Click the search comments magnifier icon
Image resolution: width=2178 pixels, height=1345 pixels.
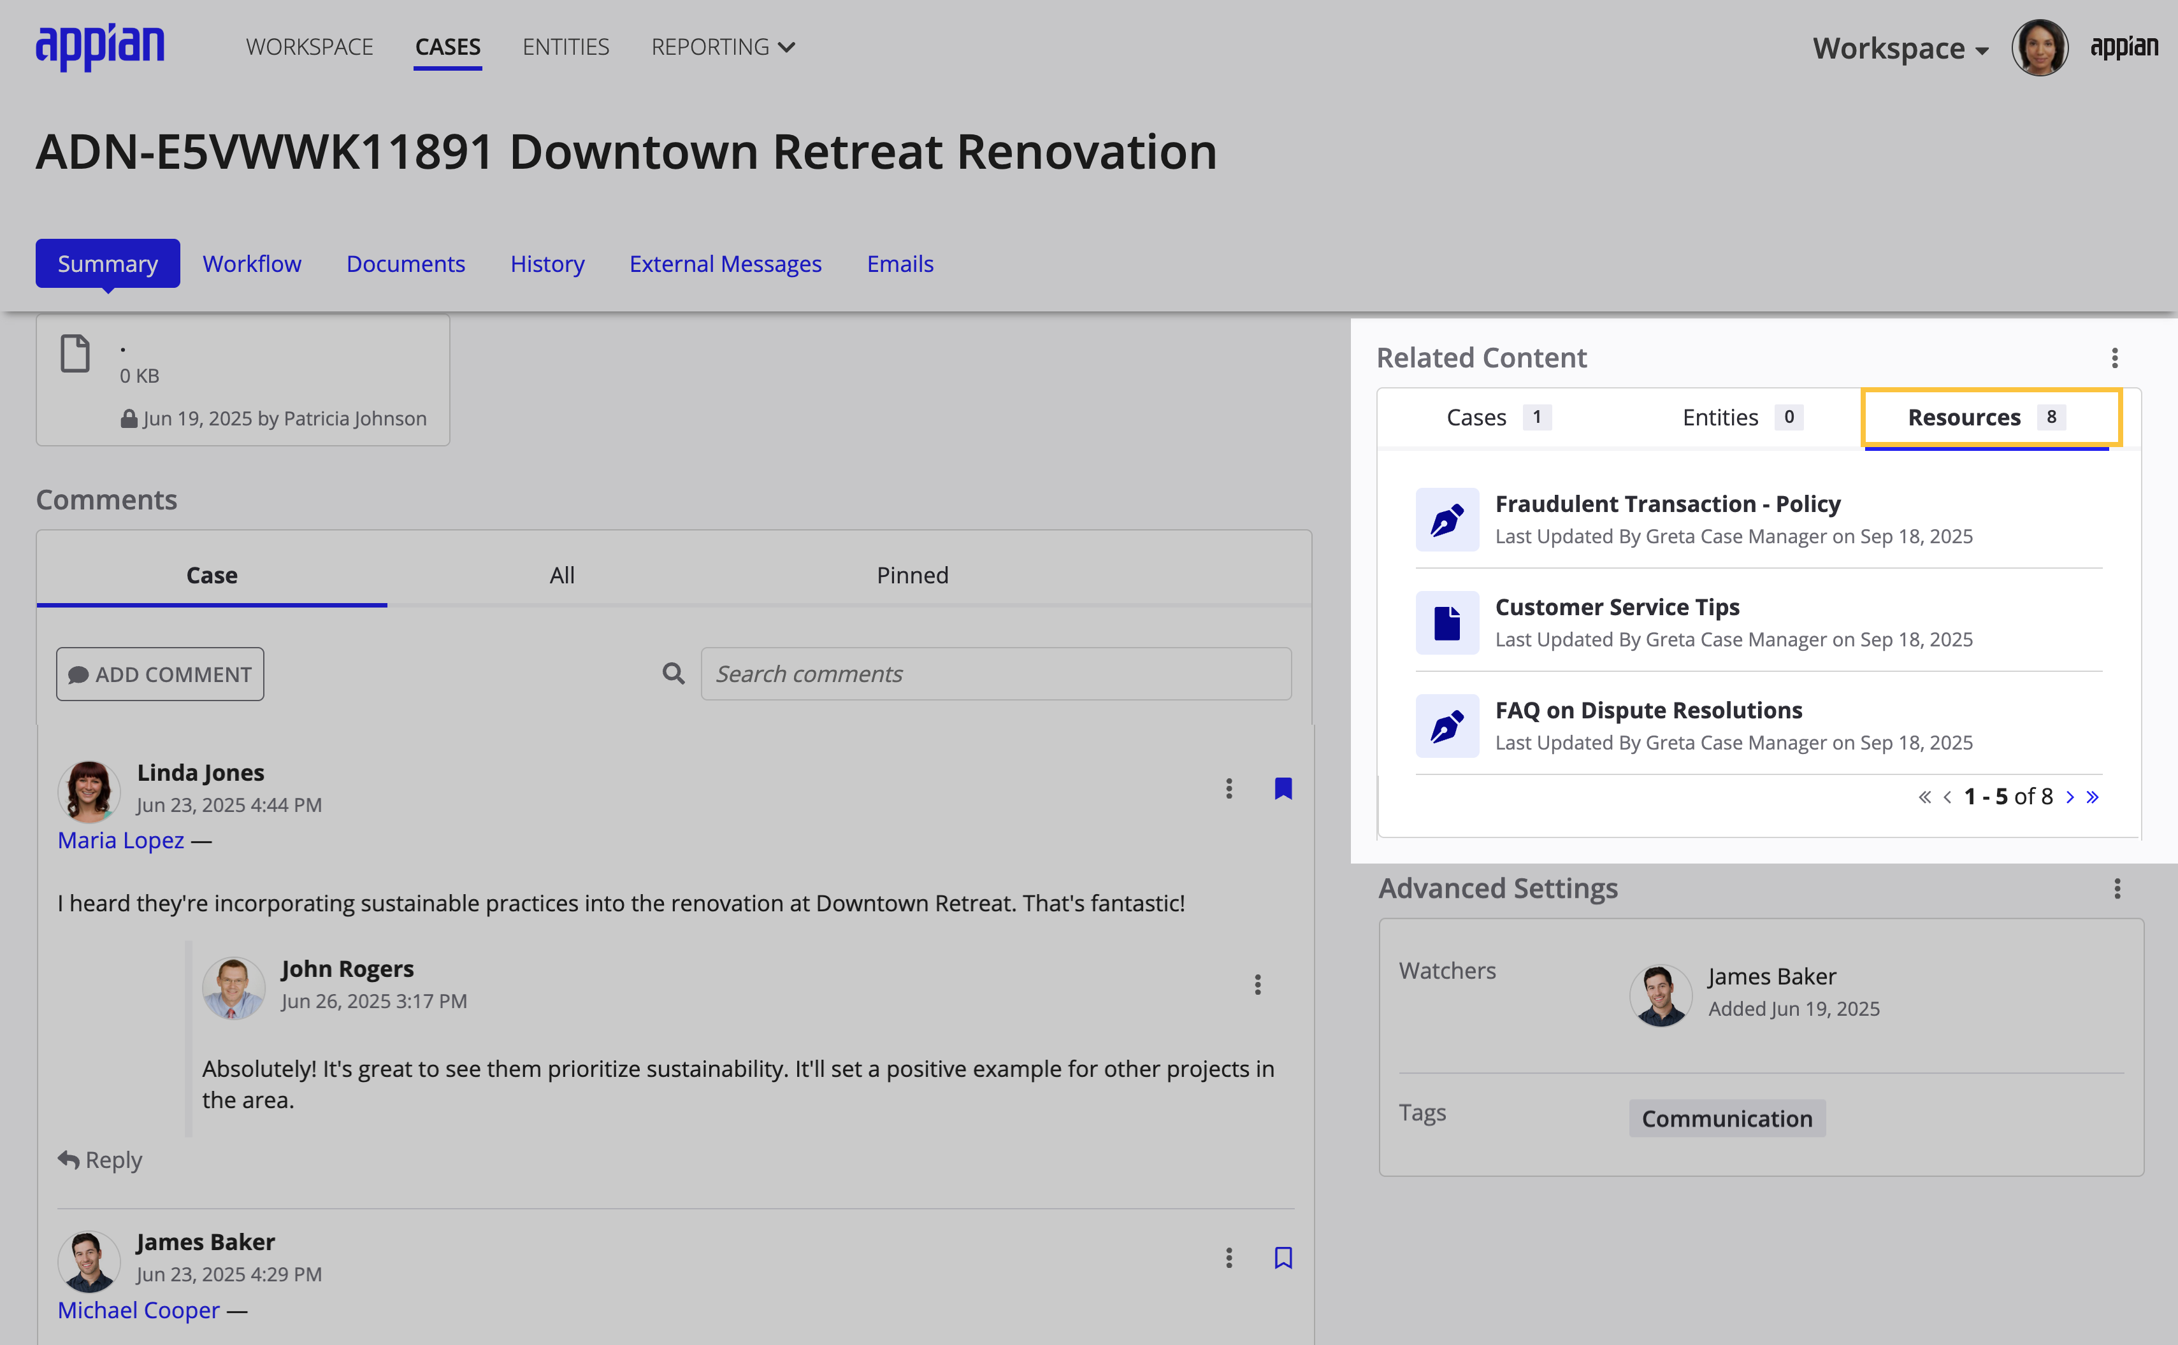click(674, 673)
